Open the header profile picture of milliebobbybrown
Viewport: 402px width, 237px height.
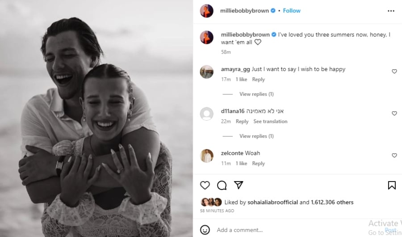pos(206,11)
